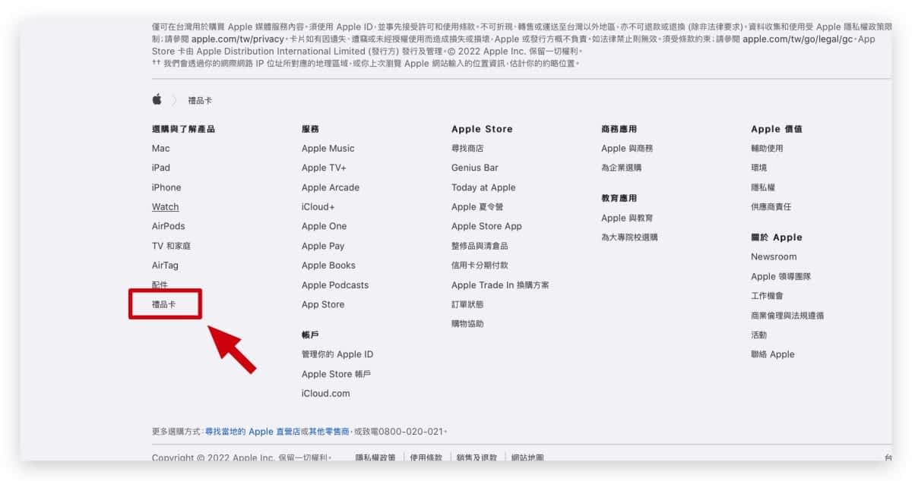This screenshot has width=912, height=481.
Task: Go to Apple TV+ link
Action: click(324, 168)
